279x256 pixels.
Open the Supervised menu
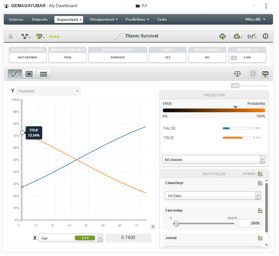pos(69,19)
